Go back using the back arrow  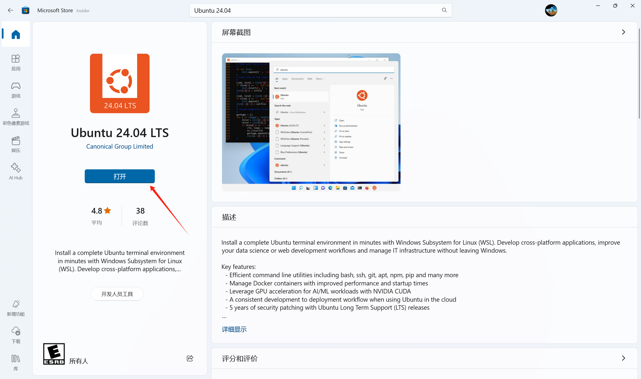pyautogui.click(x=11, y=10)
